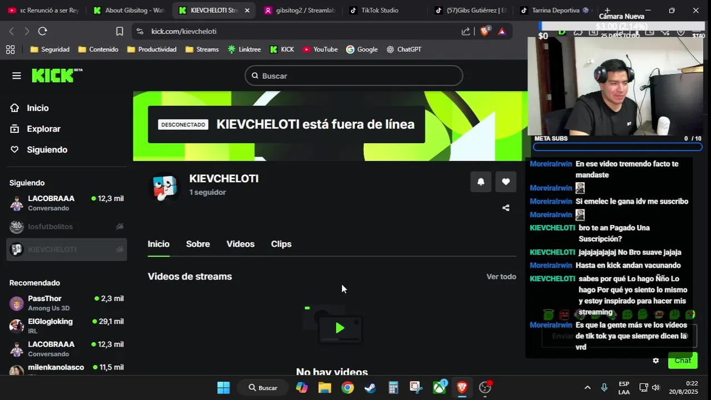
Task: Open ElGlogloking recommended channel
Action: (x=66, y=326)
